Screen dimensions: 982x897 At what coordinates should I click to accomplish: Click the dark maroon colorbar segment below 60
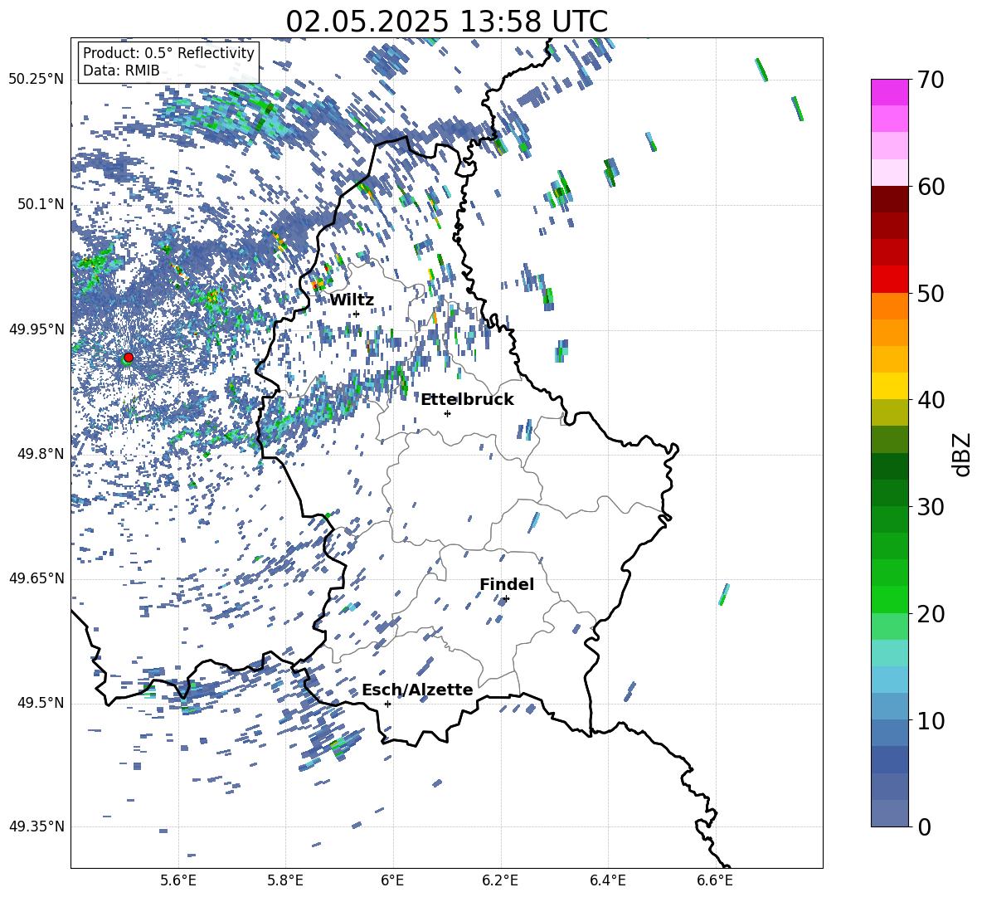point(890,199)
